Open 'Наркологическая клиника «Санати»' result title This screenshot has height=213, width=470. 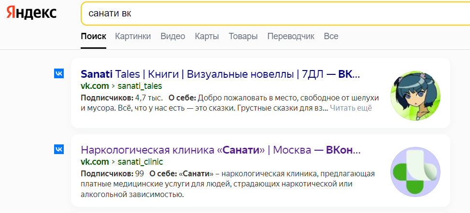coord(220,150)
